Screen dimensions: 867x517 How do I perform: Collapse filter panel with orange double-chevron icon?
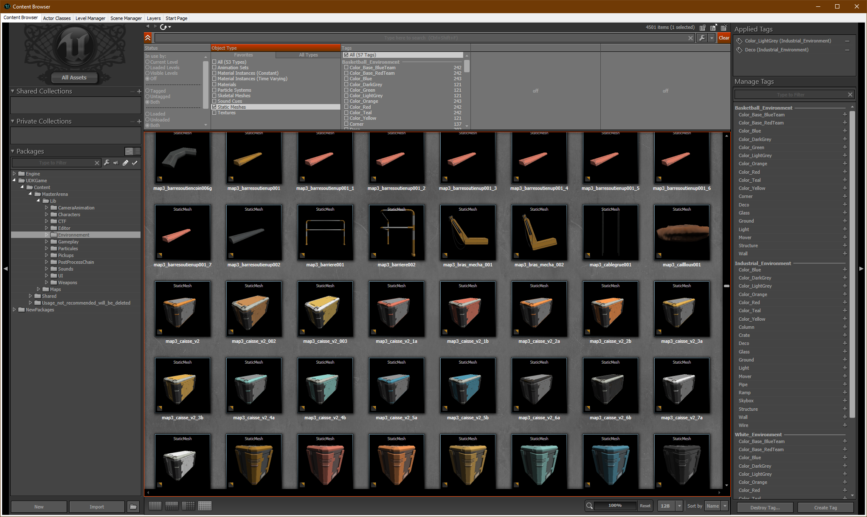click(x=148, y=38)
